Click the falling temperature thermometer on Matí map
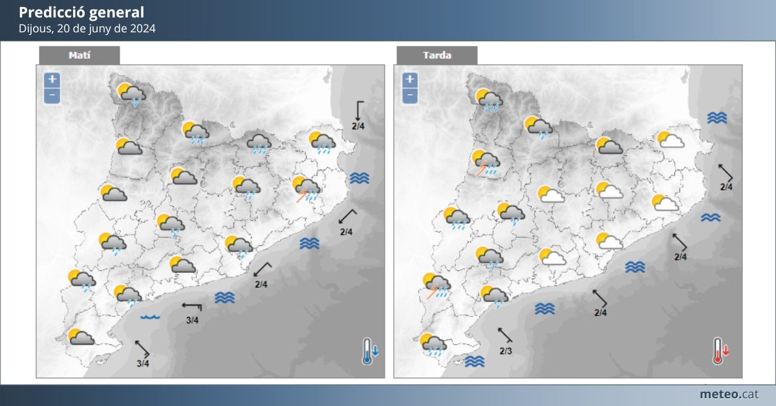The height and width of the screenshot is (406, 776). point(371,351)
